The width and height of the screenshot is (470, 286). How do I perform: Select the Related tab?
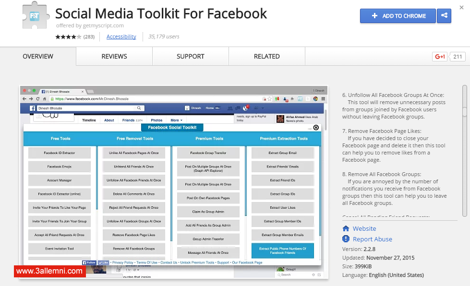pos(266,57)
